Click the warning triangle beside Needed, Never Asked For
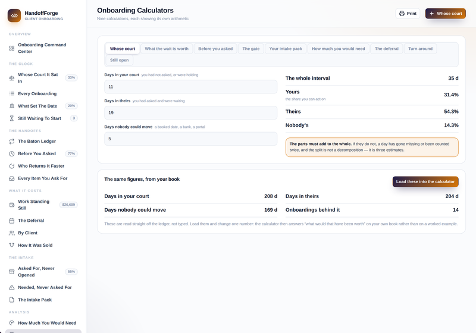The width and height of the screenshot is (476, 333). click(x=11, y=287)
